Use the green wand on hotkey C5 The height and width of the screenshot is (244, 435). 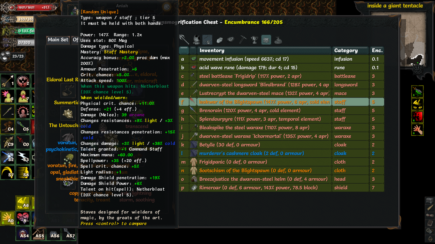pyautogui.click(x=23, y=127)
